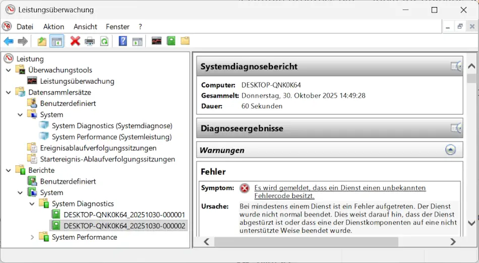The image size is (479, 263).
Task: Click the horizontal scrollbar left arrow
Action: pyautogui.click(x=207, y=242)
